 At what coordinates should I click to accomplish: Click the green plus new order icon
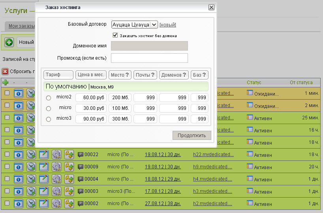(9, 42)
